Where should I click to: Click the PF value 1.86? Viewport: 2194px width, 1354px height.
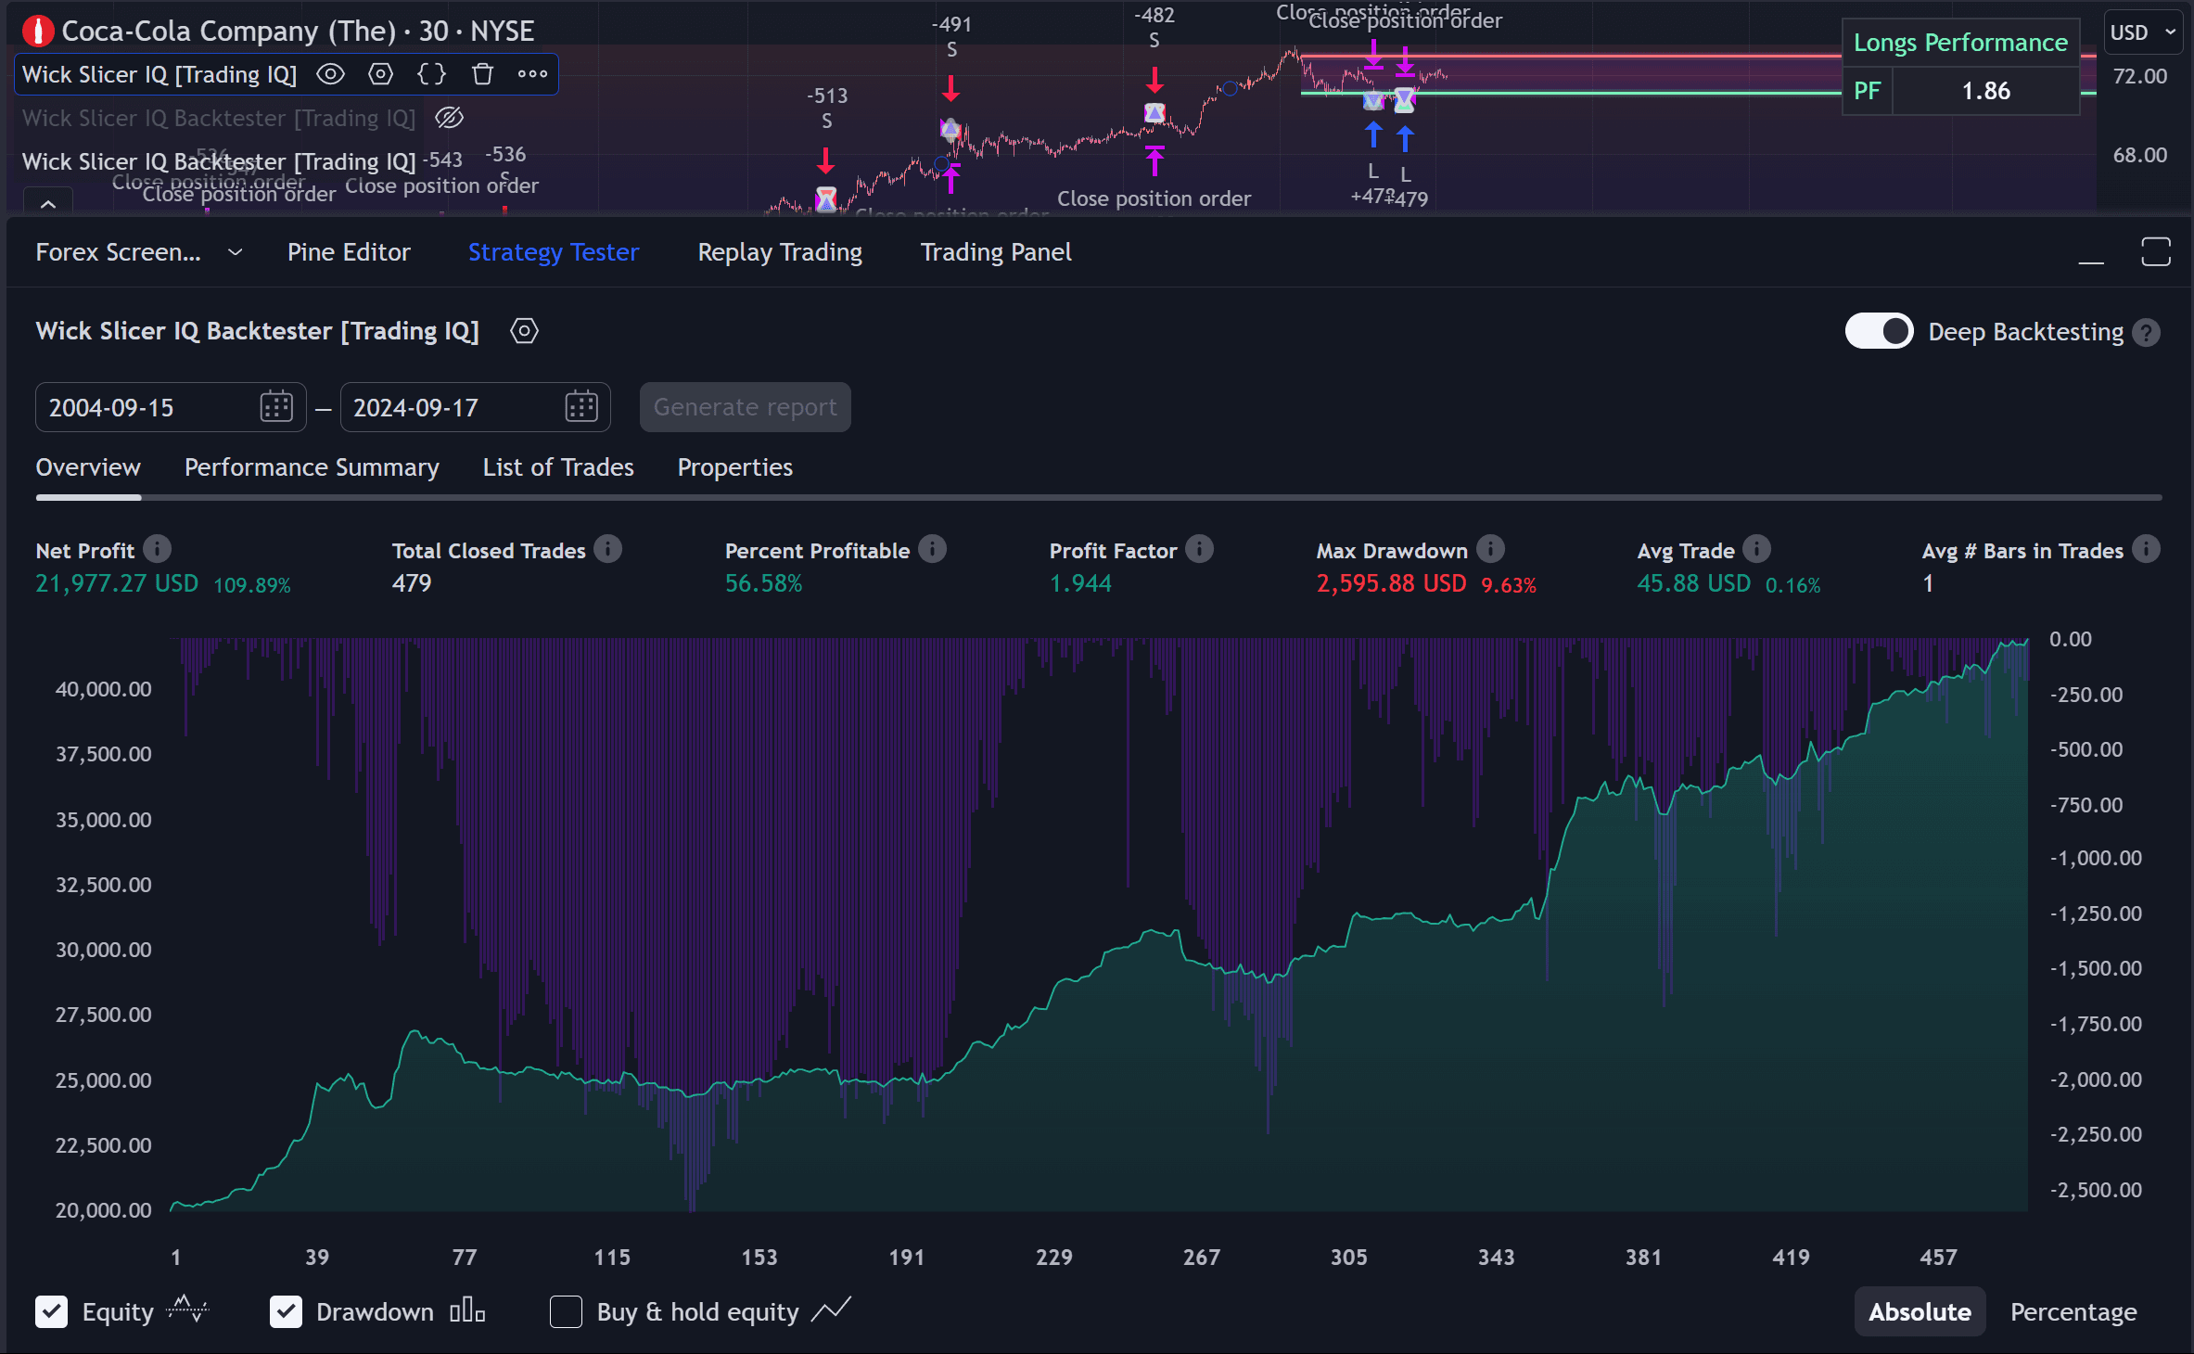1985,91
